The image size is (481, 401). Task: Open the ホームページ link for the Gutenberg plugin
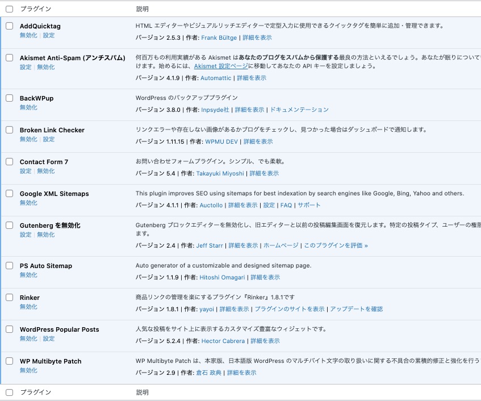pyautogui.click(x=281, y=245)
